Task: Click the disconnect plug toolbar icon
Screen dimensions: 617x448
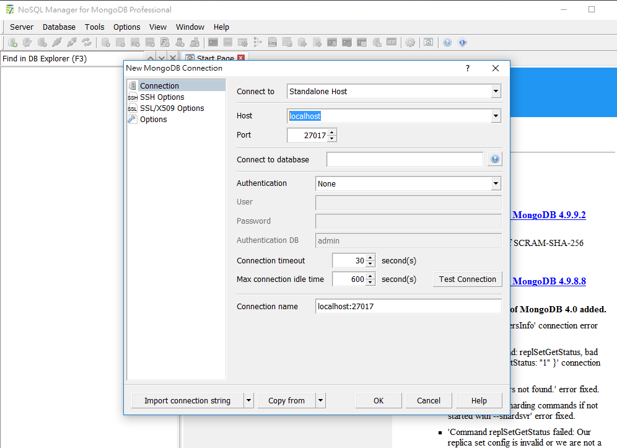Action: 72,42
